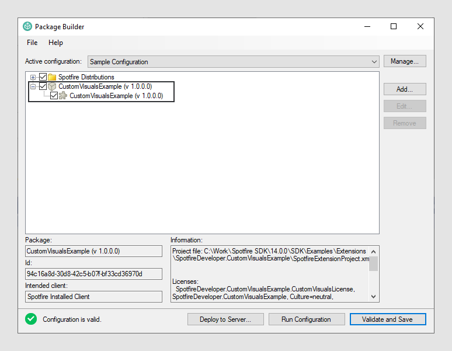Click the down arrow of the Information scrollbar
The image size is (452, 351).
point(374,297)
